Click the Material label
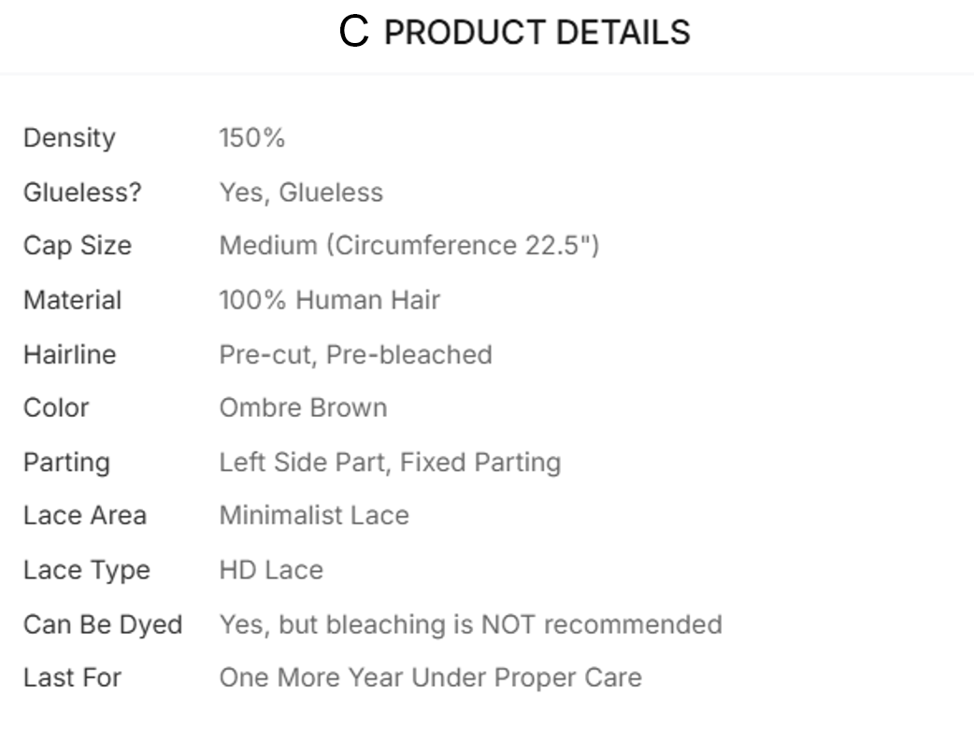This screenshot has height=729, width=974. [73, 300]
